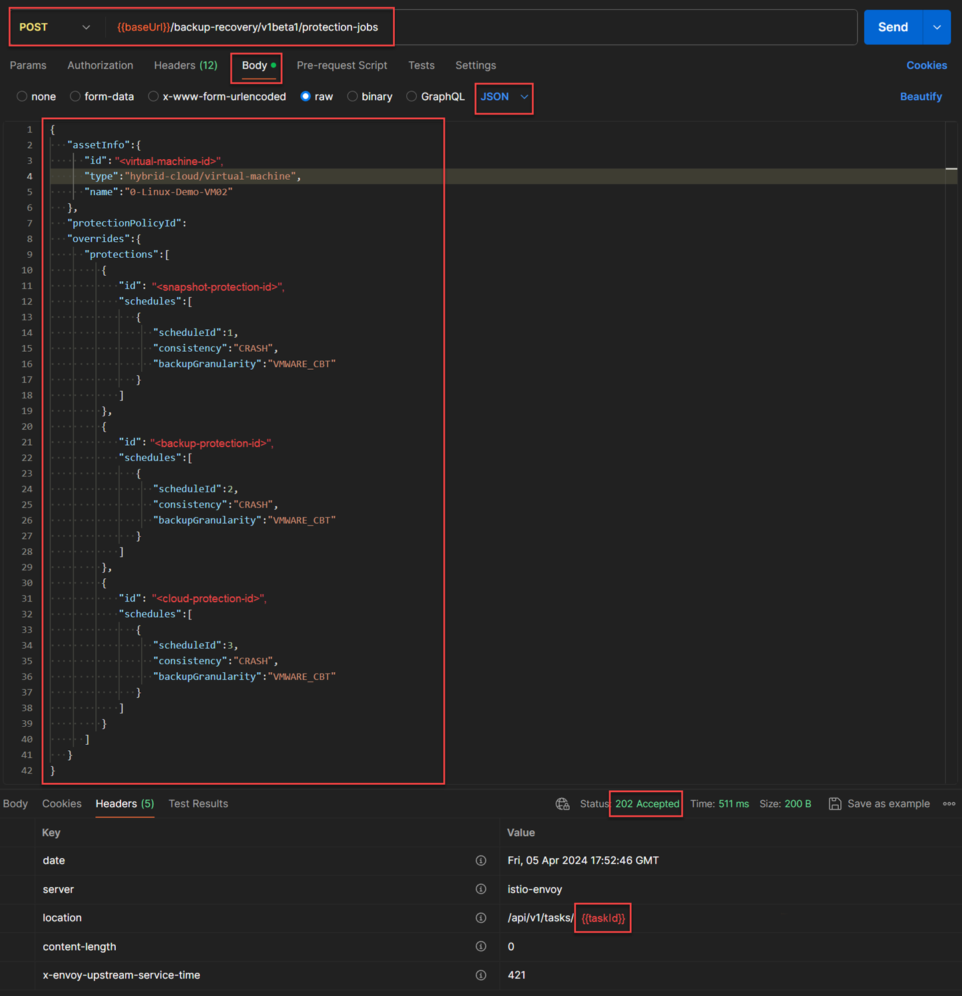Click the {{baseUrl}} variable in the URL
Screen dimensions: 962x996
point(144,27)
